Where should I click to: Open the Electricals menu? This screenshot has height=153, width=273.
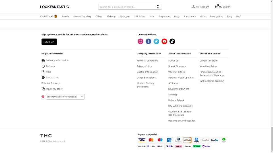190,16
